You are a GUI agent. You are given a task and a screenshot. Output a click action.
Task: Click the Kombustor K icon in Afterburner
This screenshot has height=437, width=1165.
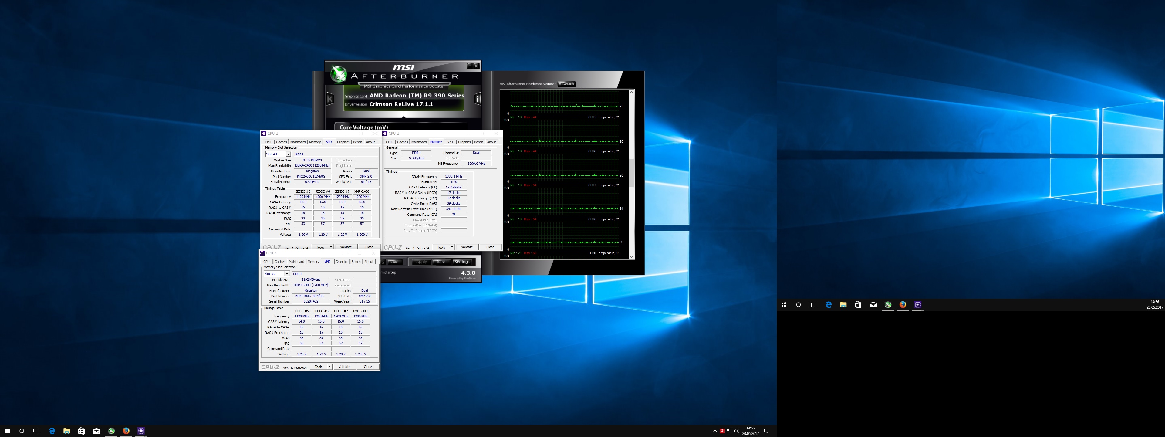[x=330, y=99]
